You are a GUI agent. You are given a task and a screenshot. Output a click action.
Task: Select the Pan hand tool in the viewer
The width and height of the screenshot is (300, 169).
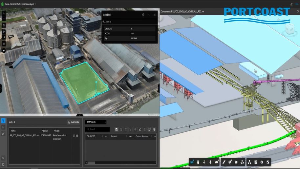pyautogui.click(x=198, y=162)
